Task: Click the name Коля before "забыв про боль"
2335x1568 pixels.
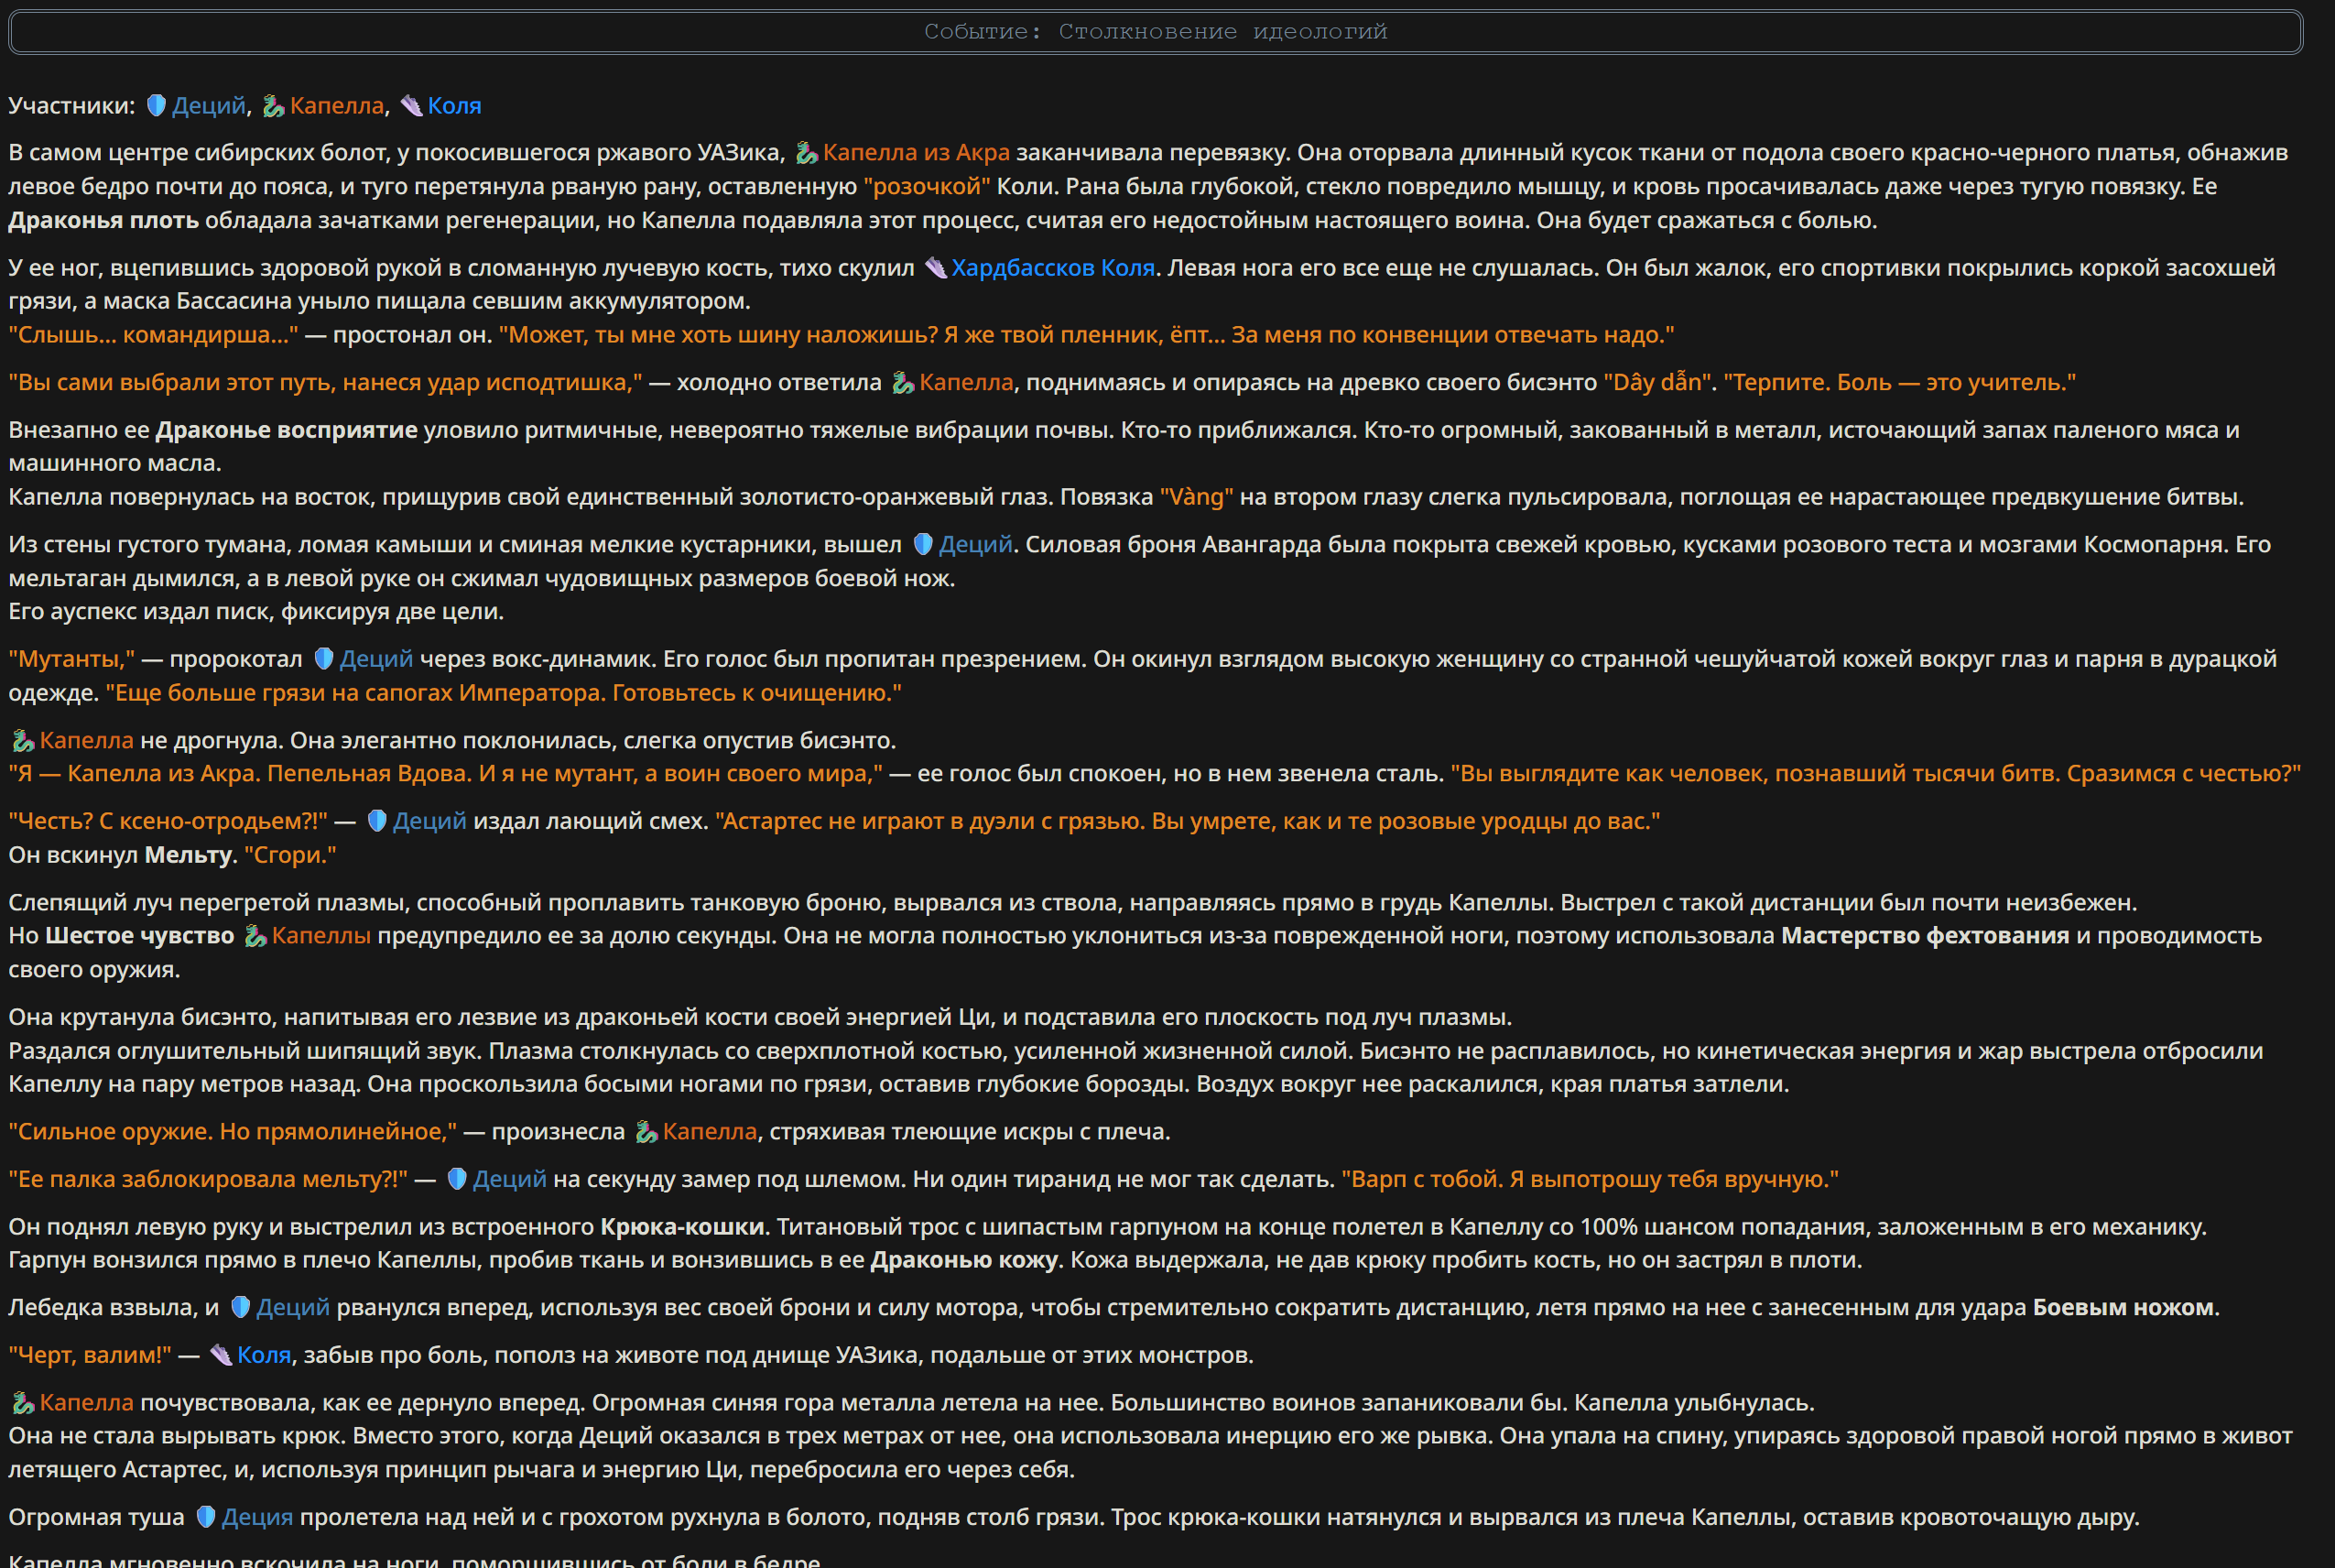Action: pos(264,1355)
